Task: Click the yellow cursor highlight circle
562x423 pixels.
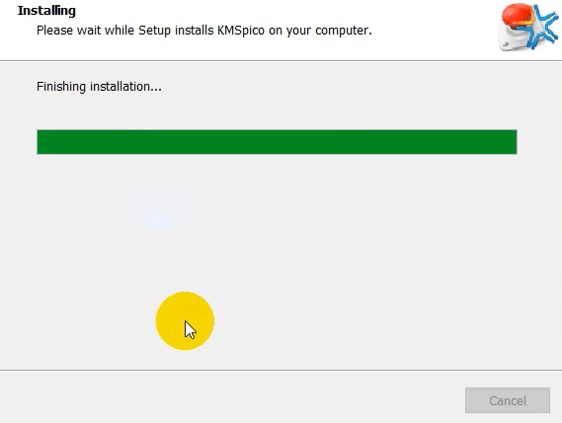Action: point(185,320)
